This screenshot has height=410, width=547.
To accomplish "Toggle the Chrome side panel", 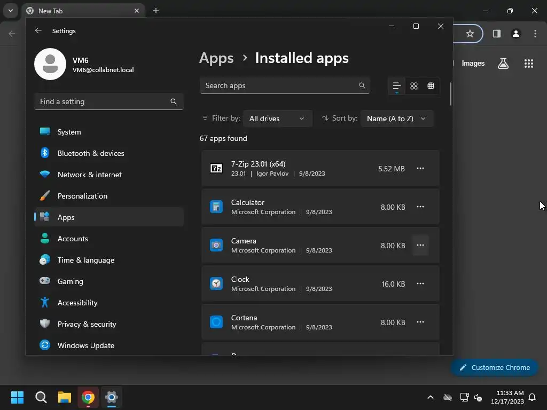I will [x=496, y=34].
